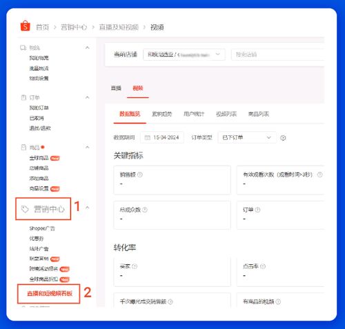Open the 视频列表 tab
The image size is (345, 329).
(x=226, y=114)
